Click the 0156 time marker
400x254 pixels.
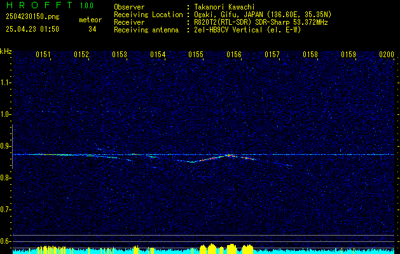[234, 55]
